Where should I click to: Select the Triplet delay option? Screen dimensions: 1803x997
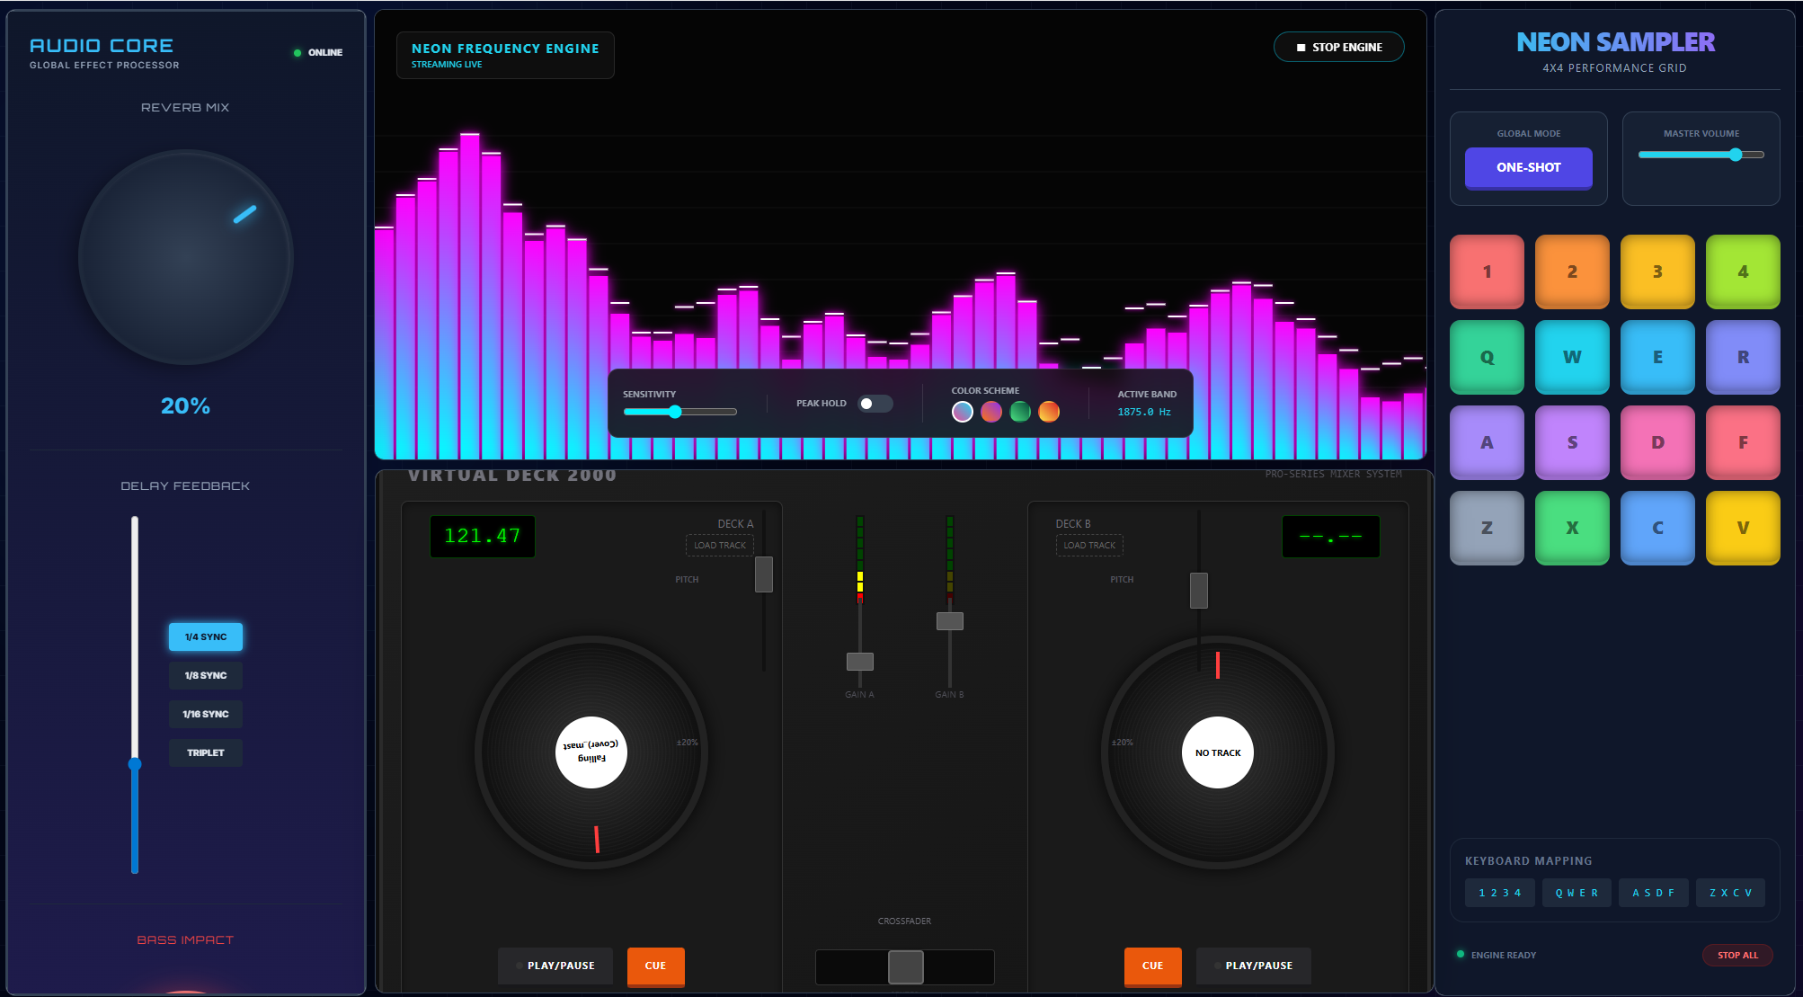click(206, 752)
